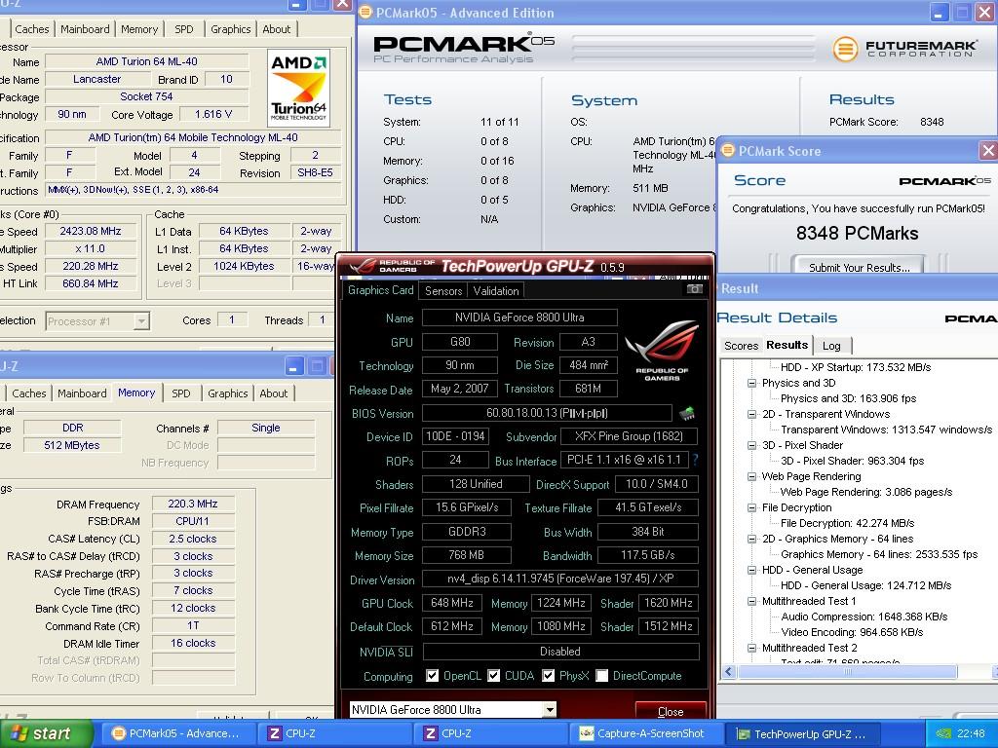Click the PCMark05 Advanced Edition title bar icon
The width and height of the screenshot is (998, 748).
(365, 12)
